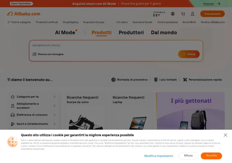Click Personalizzazione rapida text link
The image size is (232, 163).
[x=205, y=80]
